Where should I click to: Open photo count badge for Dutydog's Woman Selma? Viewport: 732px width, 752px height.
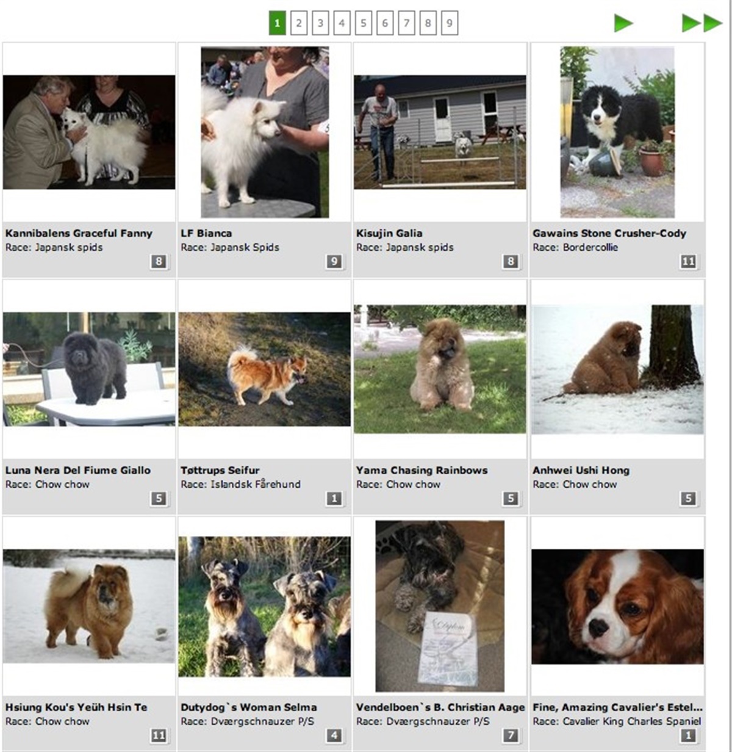[x=334, y=735]
